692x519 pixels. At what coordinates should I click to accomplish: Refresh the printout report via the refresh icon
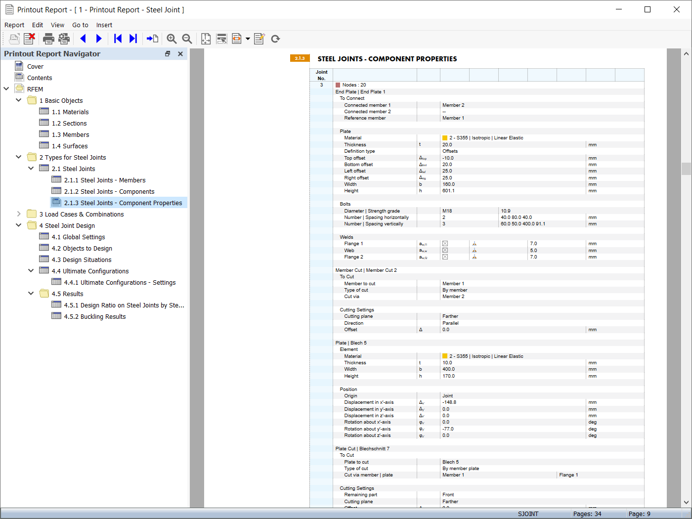275,39
